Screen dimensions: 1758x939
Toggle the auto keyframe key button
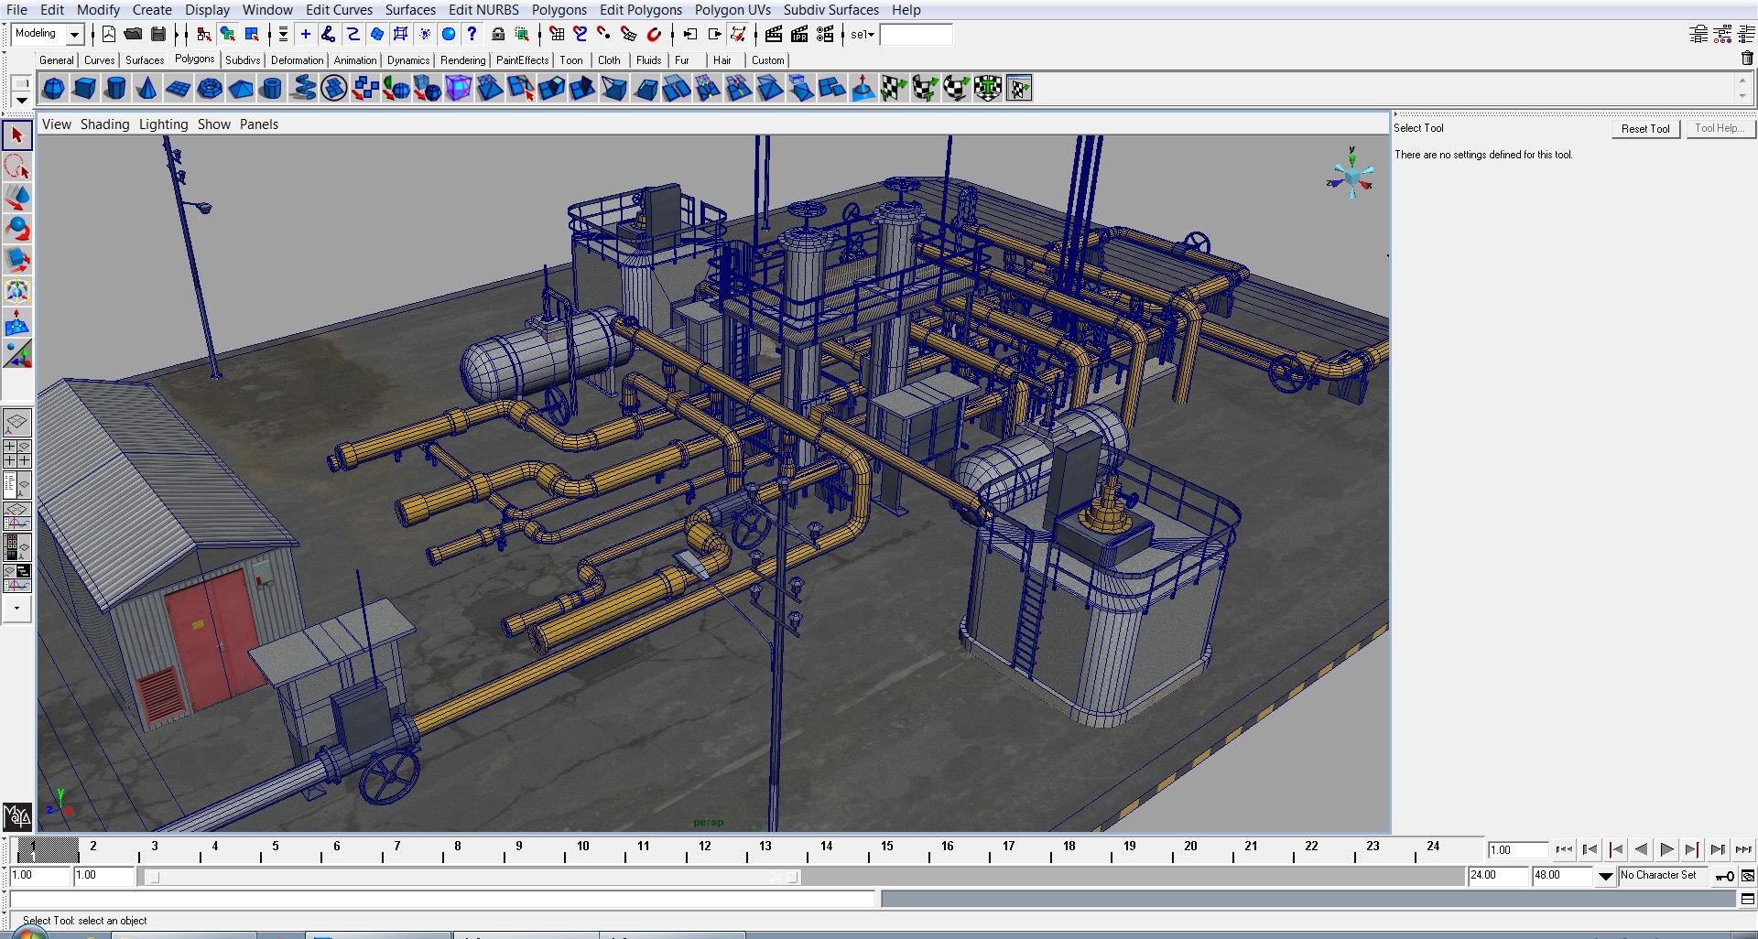coord(1724,876)
